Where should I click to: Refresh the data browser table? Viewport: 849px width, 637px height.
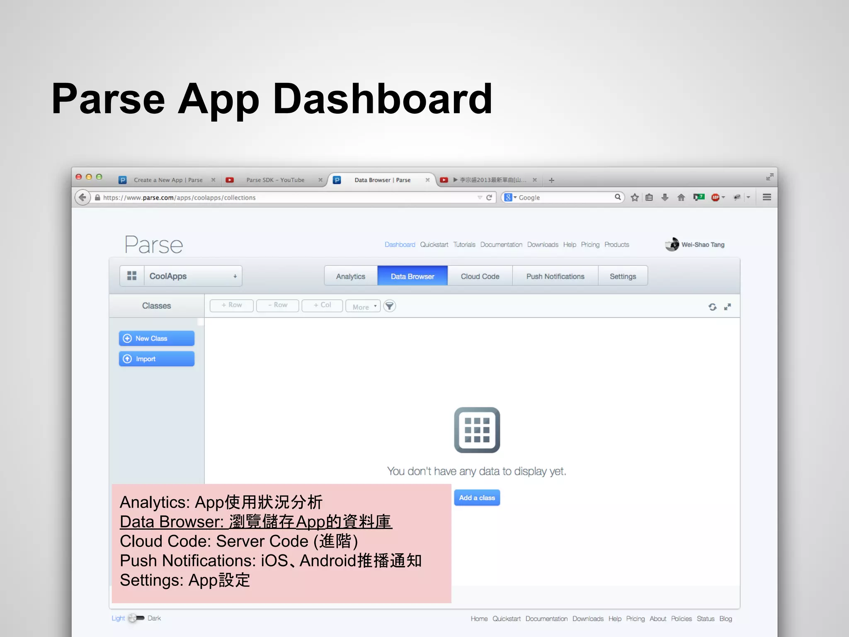point(712,307)
